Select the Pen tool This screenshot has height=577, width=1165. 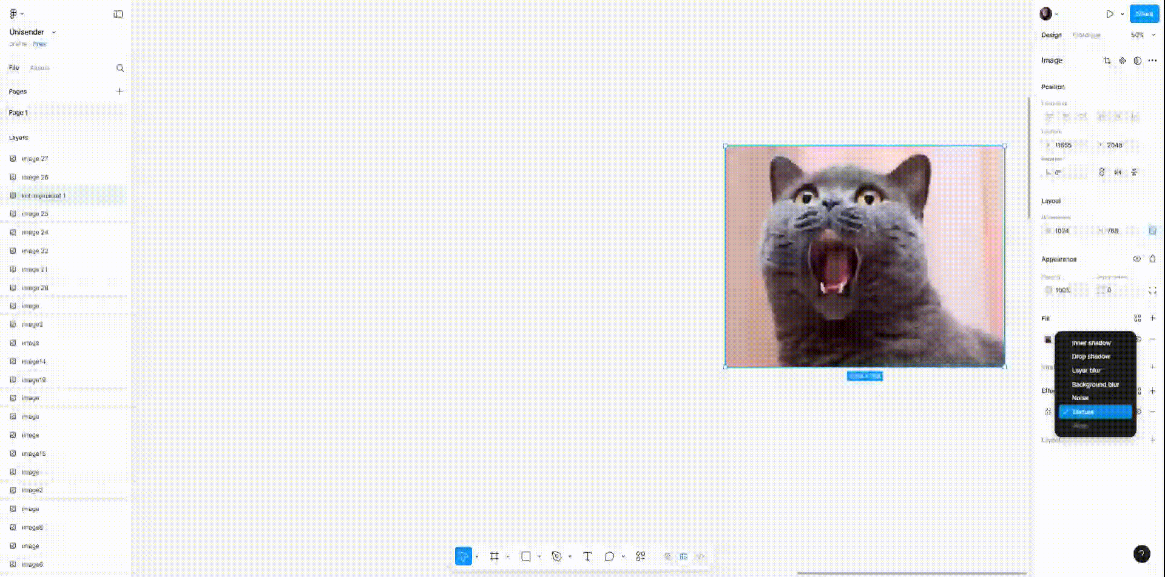pyautogui.click(x=556, y=556)
